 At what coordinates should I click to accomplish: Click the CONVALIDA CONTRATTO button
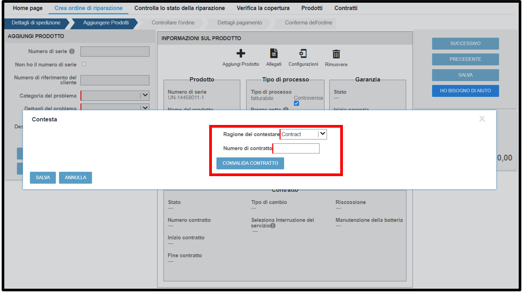[250, 163]
